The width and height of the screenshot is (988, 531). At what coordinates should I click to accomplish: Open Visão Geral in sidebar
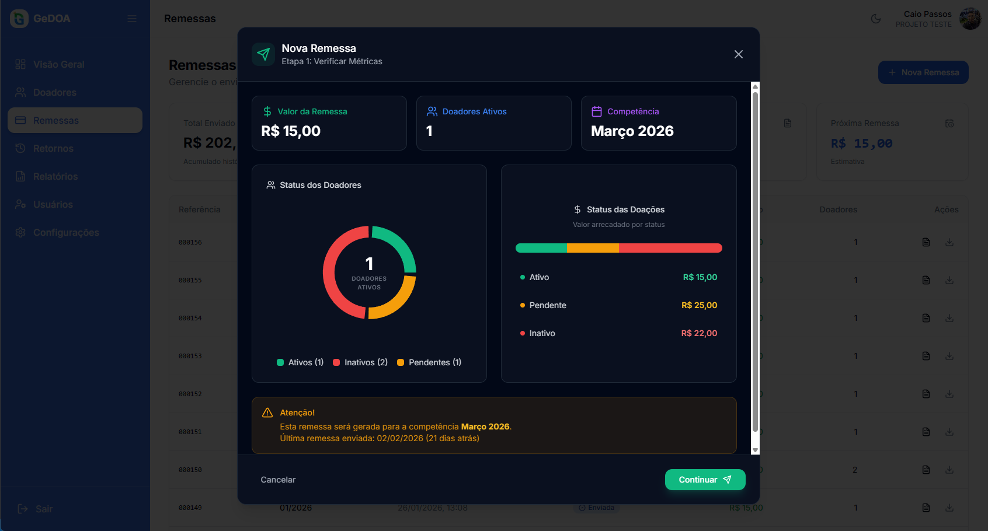(x=58, y=64)
